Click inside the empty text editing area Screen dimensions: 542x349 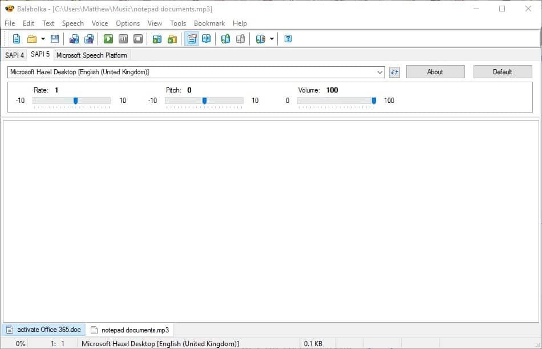point(270,221)
